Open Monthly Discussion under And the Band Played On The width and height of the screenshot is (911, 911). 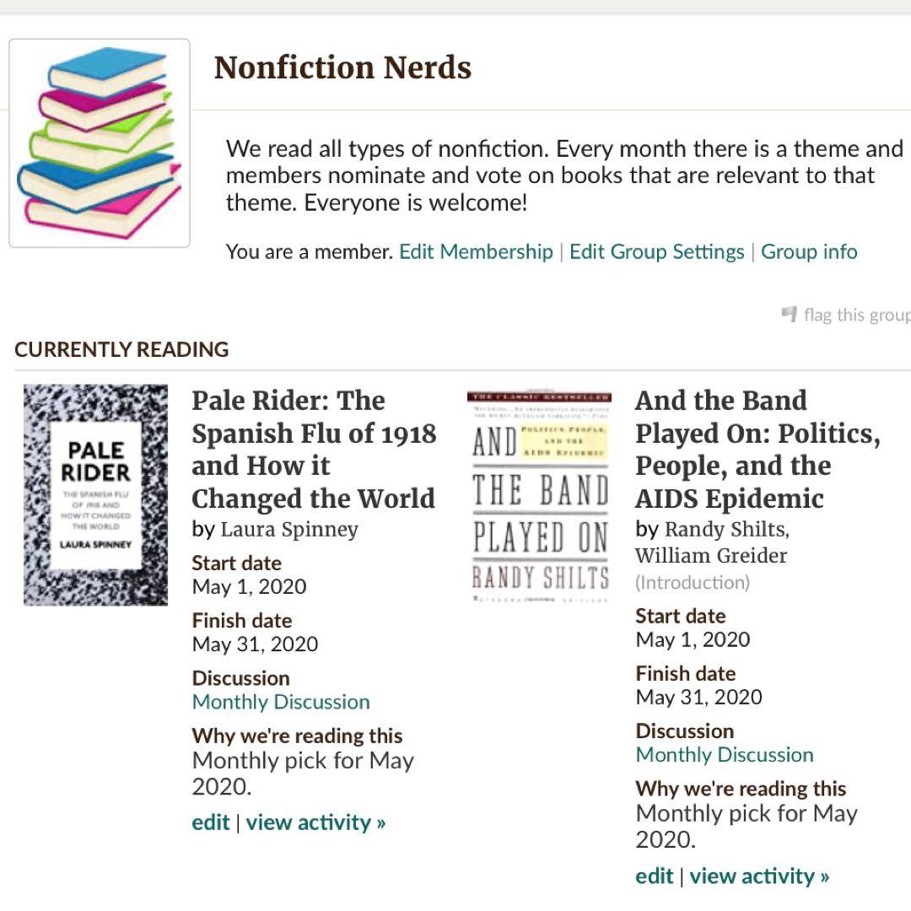click(725, 755)
